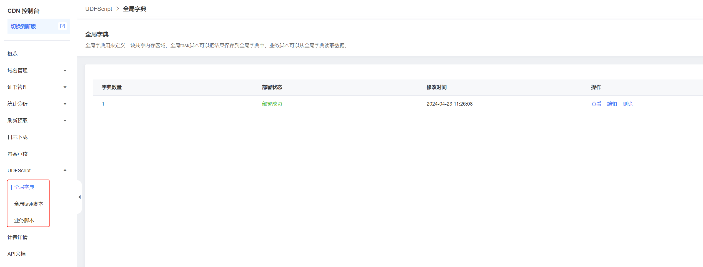Collapse the UDFScript menu arrow
The image size is (703, 267).
tap(65, 170)
